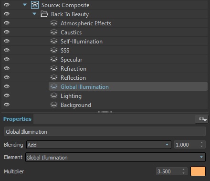Open the Blending mode dropdown
The height and width of the screenshot is (181, 210).
pos(99,145)
